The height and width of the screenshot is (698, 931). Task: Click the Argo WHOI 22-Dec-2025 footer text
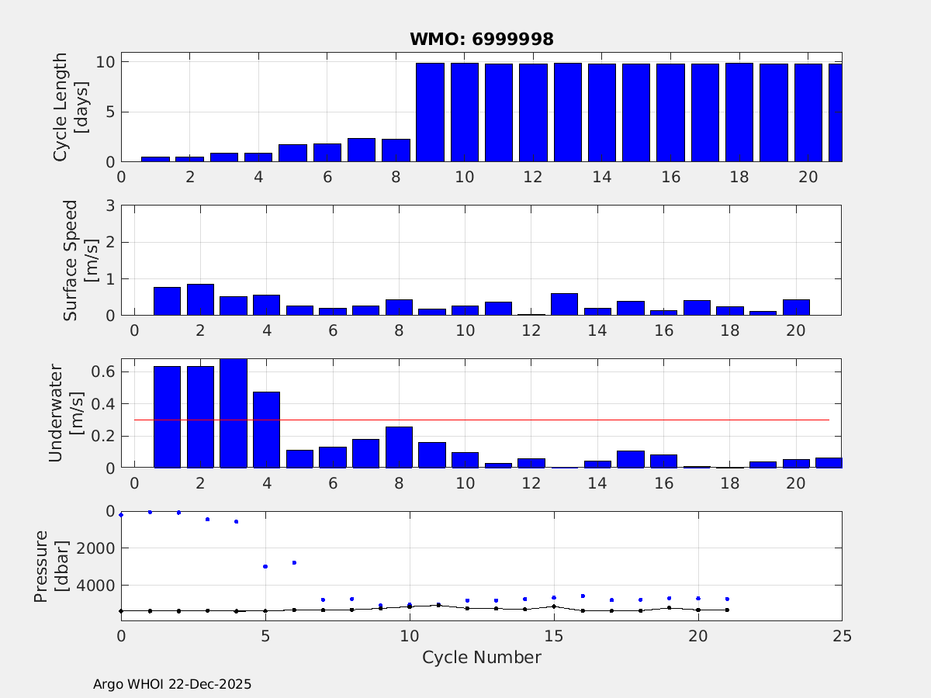pyautogui.click(x=172, y=684)
